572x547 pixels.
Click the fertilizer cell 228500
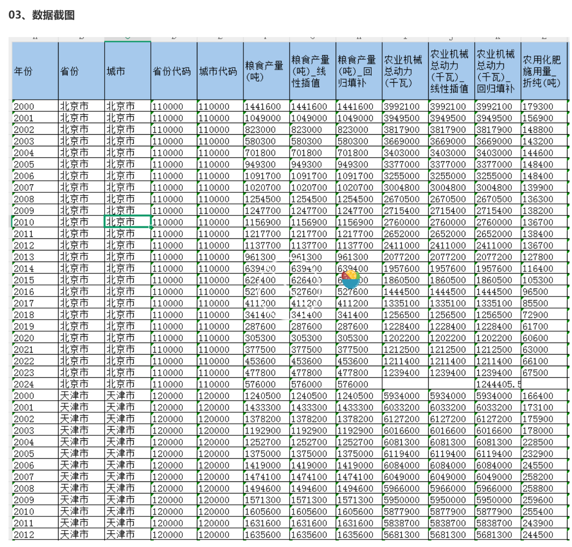click(544, 442)
